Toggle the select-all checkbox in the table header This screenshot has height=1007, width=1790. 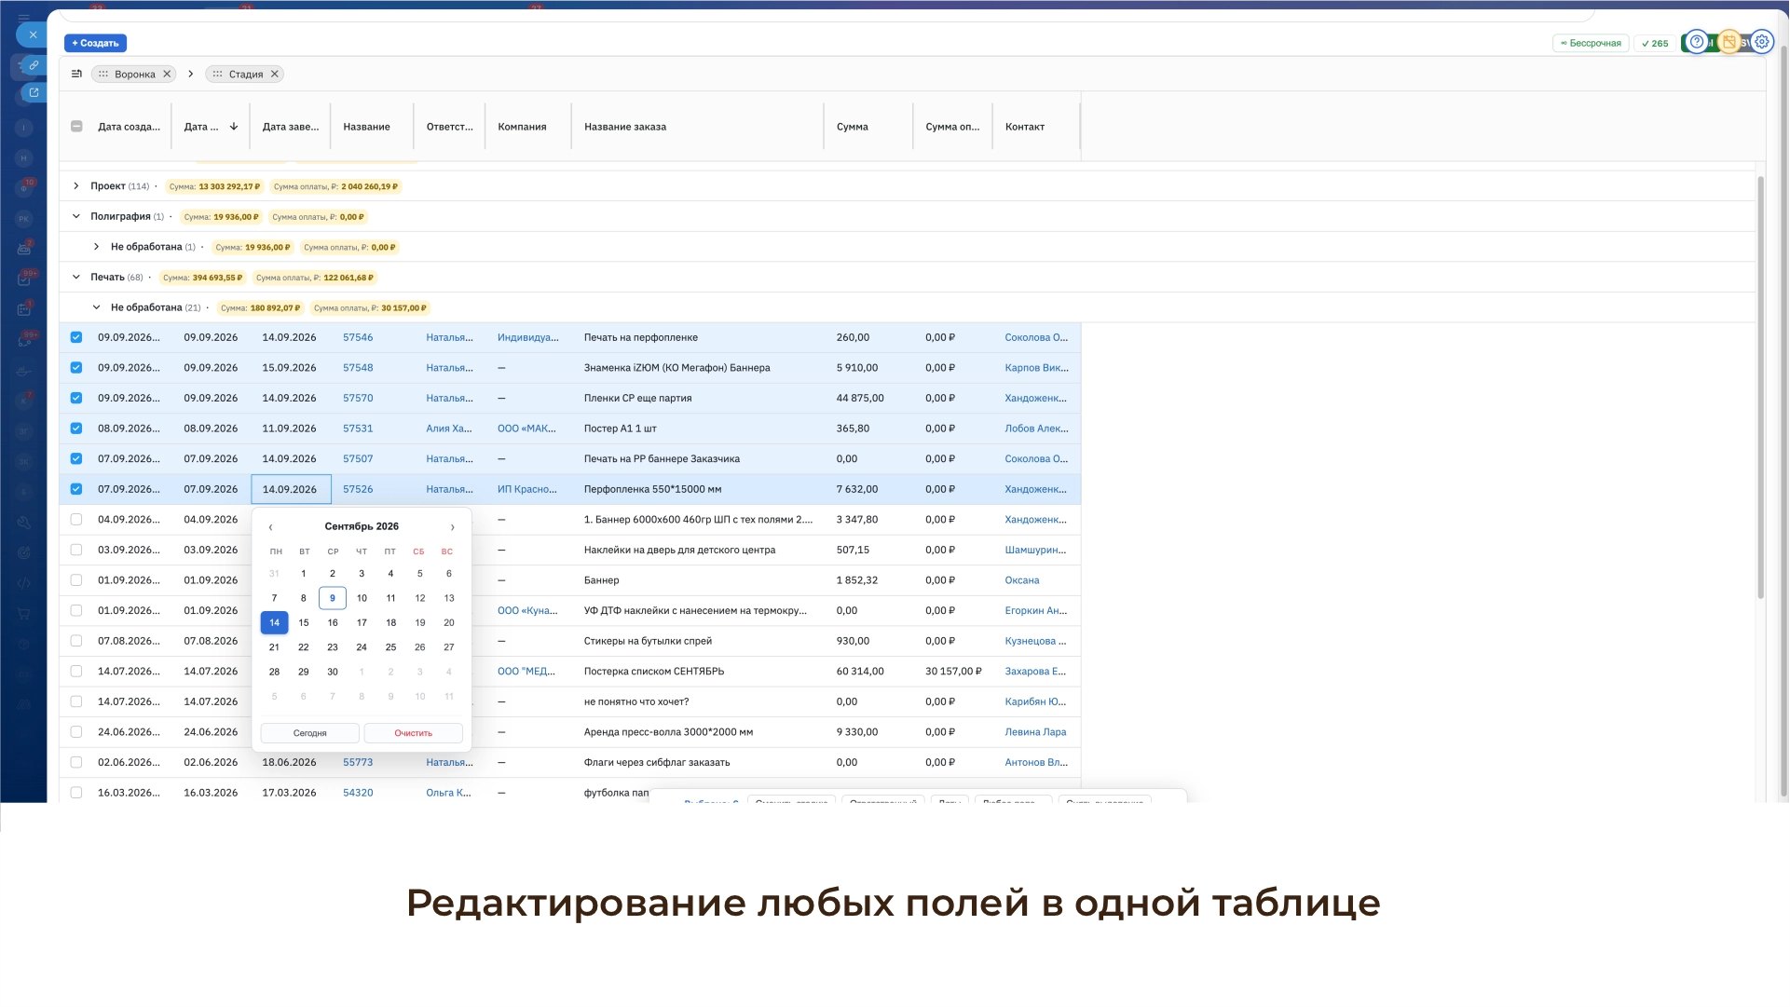click(x=76, y=127)
